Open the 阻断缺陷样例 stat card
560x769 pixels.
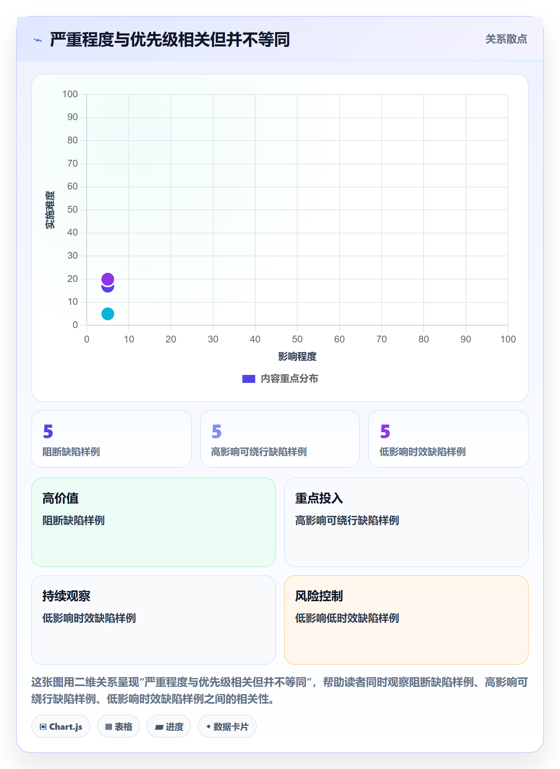pyautogui.click(x=112, y=439)
